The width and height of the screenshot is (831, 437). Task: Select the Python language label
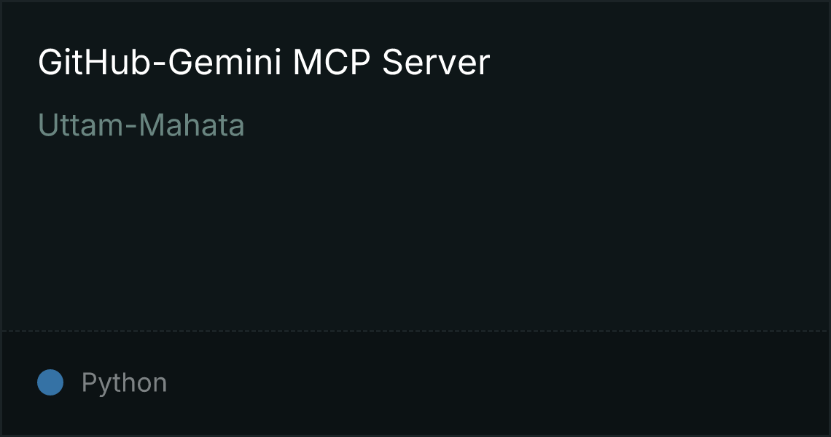tap(124, 382)
